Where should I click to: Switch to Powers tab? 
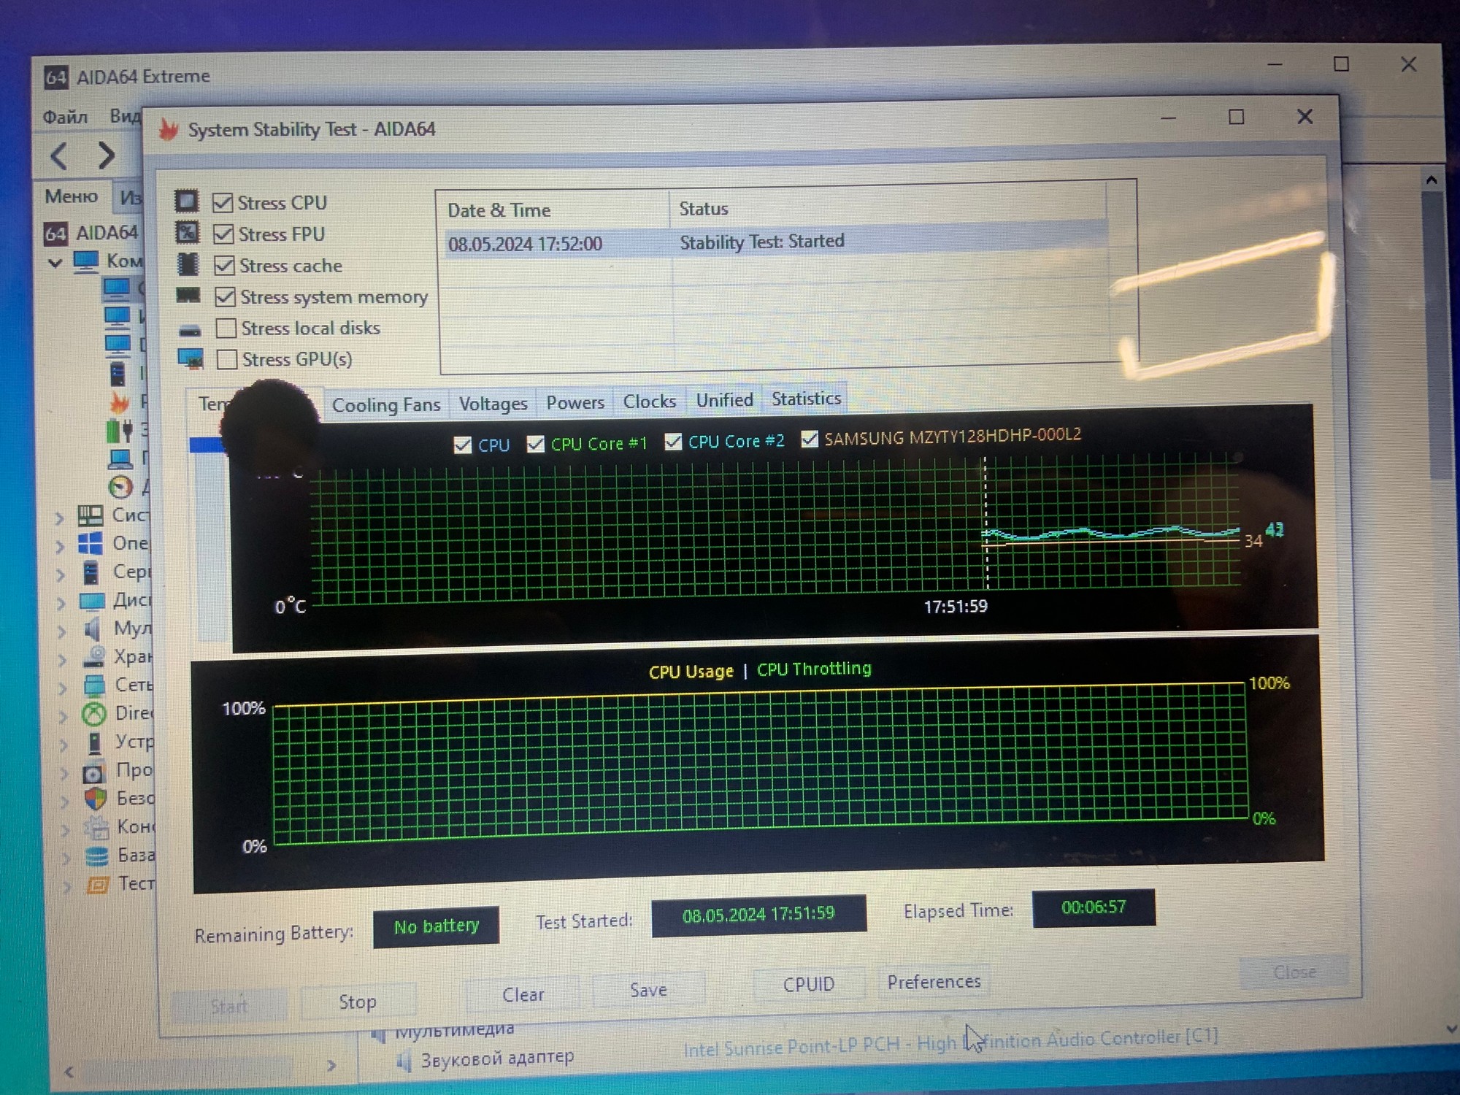(x=575, y=402)
